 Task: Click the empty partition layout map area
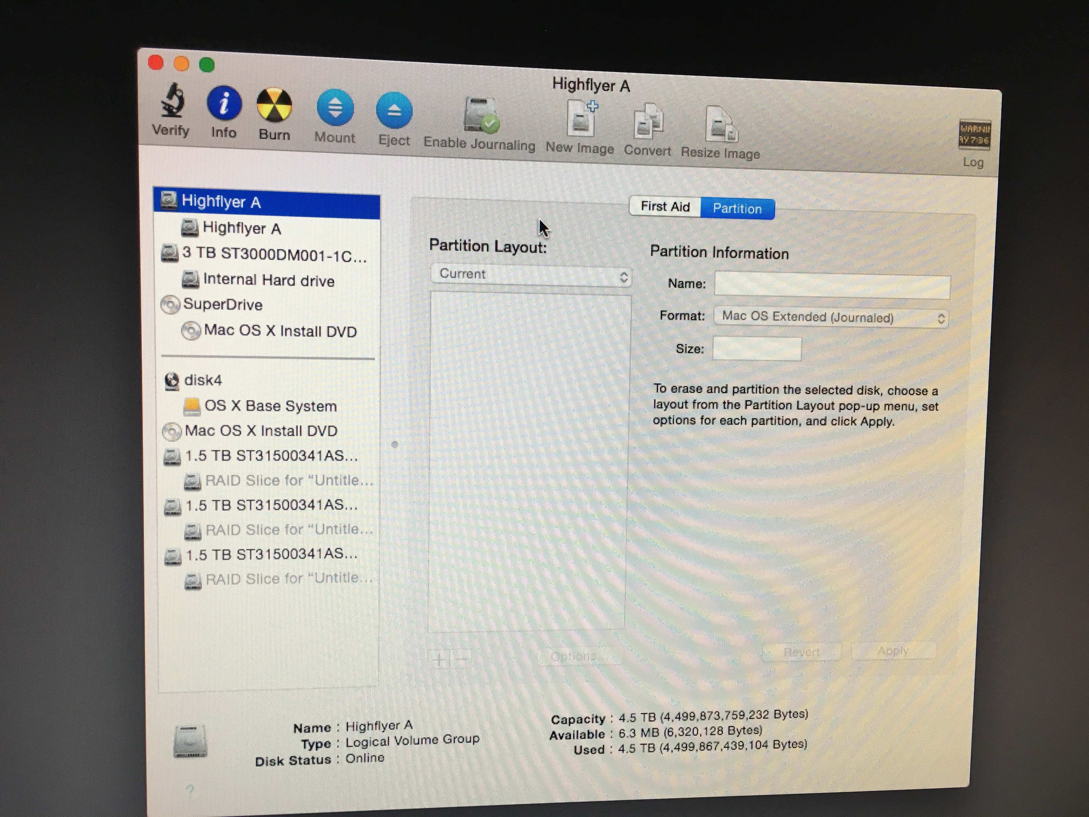pos(529,462)
